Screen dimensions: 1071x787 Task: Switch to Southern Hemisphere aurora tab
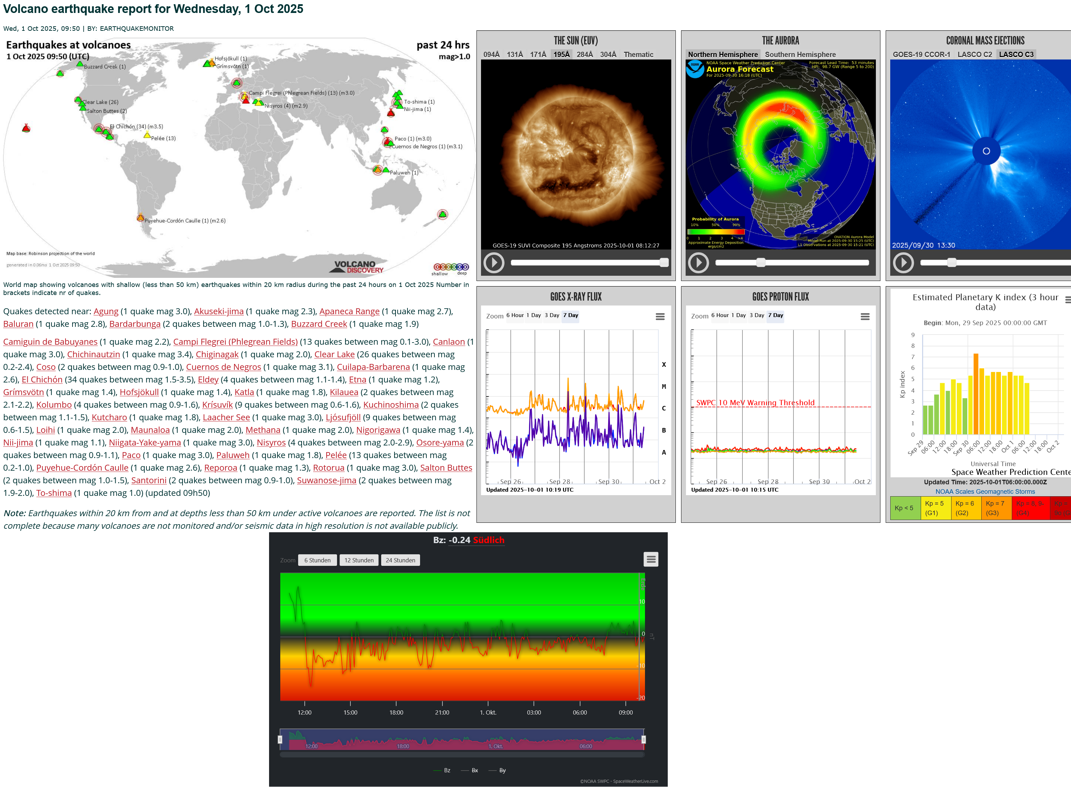tap(800, 54)
